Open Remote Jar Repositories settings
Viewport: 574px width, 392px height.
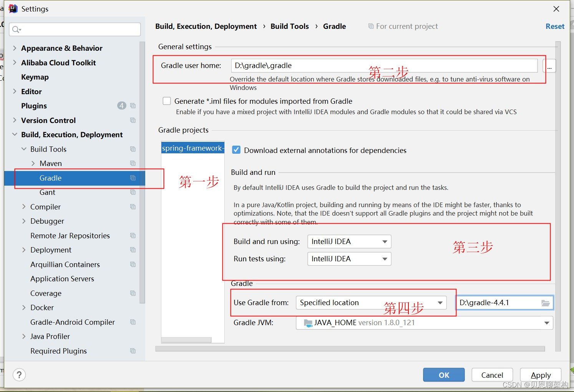70,236
